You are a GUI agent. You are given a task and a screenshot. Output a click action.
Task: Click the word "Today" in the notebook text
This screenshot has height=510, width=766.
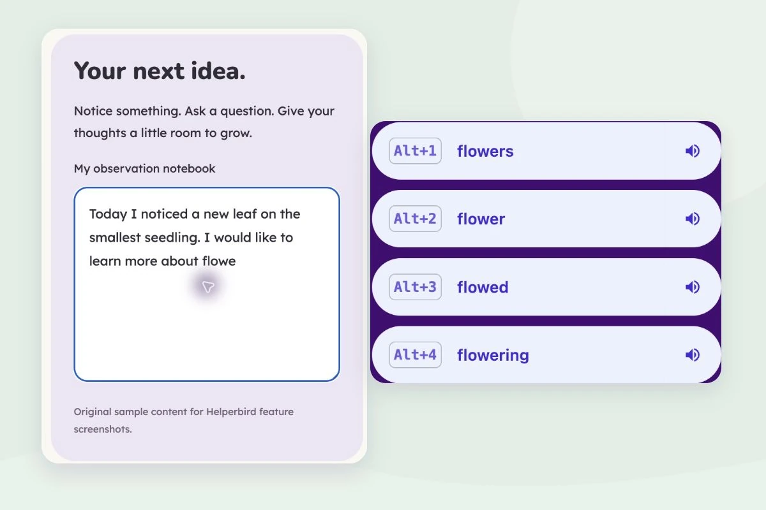[108, 214]
